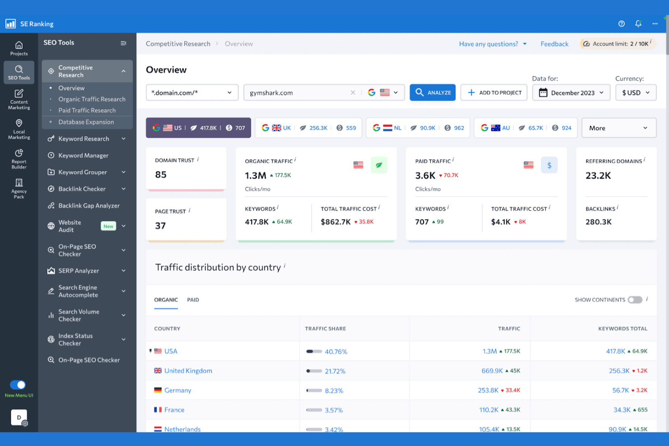Go to Organic Traffic Research
Viewport: 669px width, 446px height.
point(92,99)
